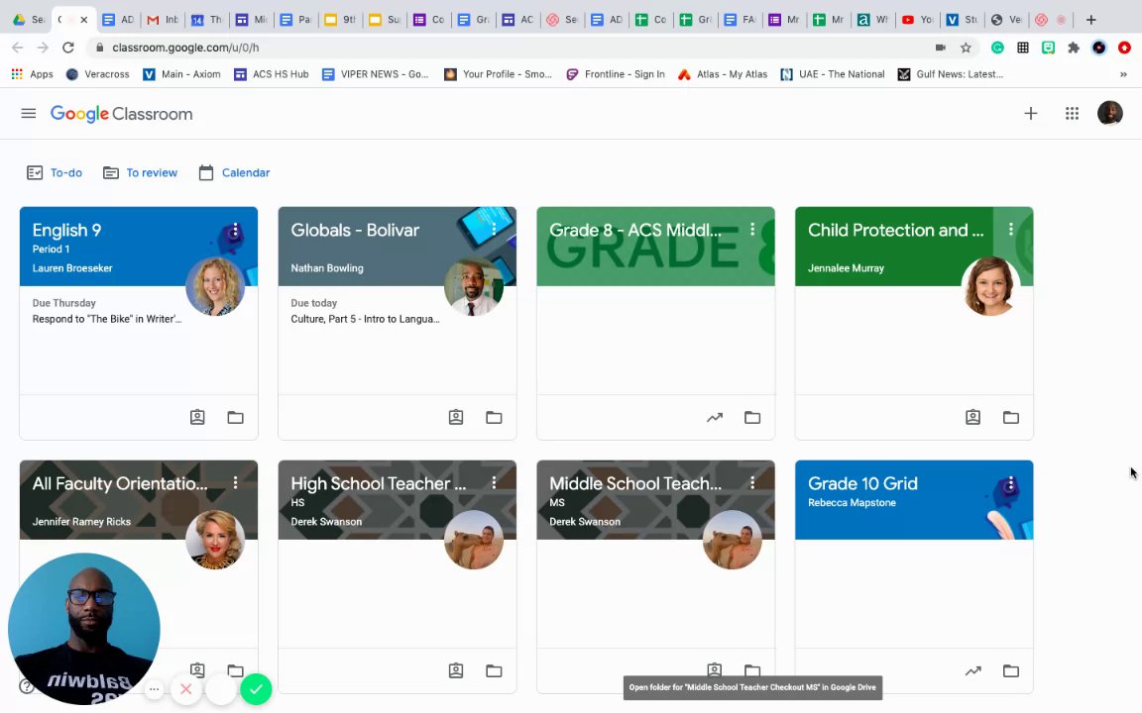Open the Google apps grid
1142x713 pixels.
(x=1072, y=114)
